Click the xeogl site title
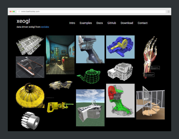This screenshot has width=179, height=139. tap(23, 21)
